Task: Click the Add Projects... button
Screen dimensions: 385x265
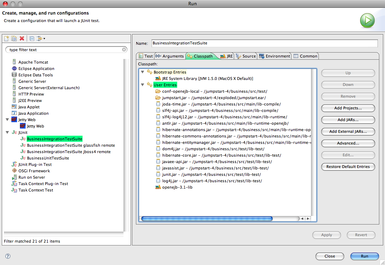Action: tap(348, 108)
